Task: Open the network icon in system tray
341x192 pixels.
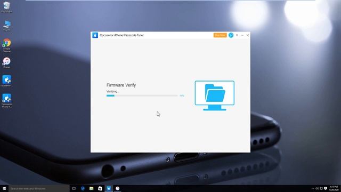Action: click(321, 188)
